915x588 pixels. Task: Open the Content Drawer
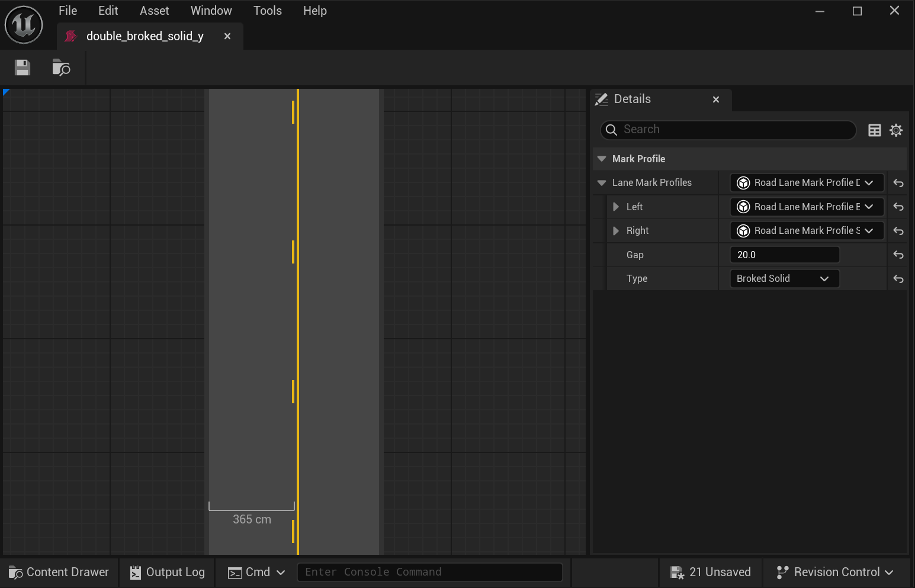[59, 572]
